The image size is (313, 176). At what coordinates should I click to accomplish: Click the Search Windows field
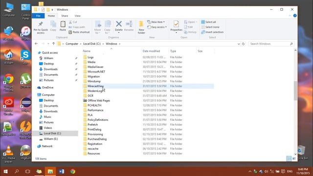271,44
